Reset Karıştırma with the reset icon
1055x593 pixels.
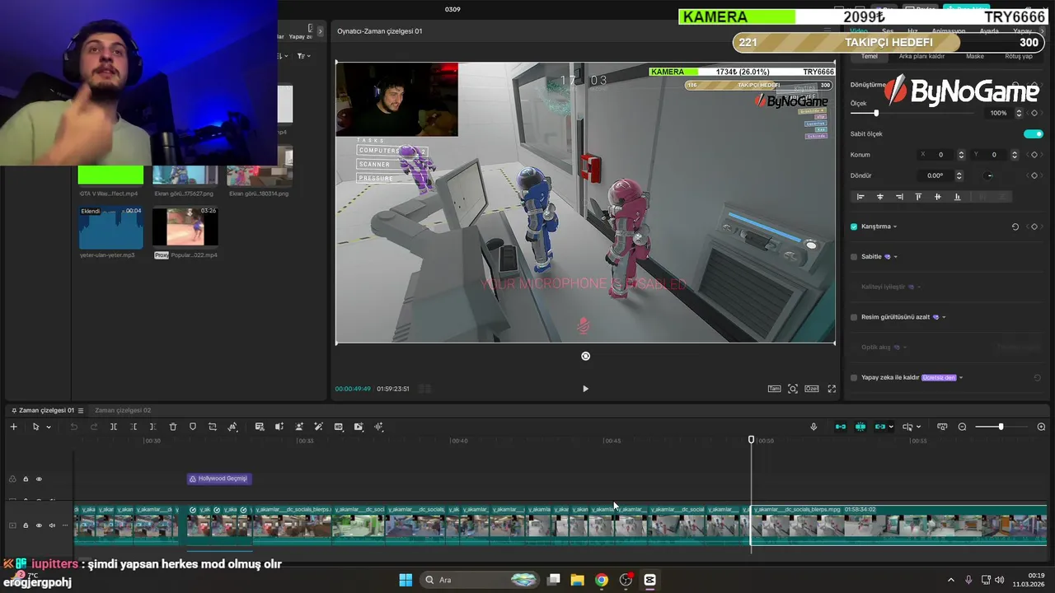[x=1015, y=226]
